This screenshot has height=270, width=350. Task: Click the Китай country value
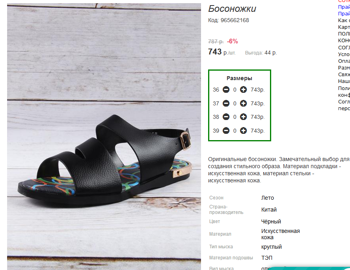click(269, 210)
